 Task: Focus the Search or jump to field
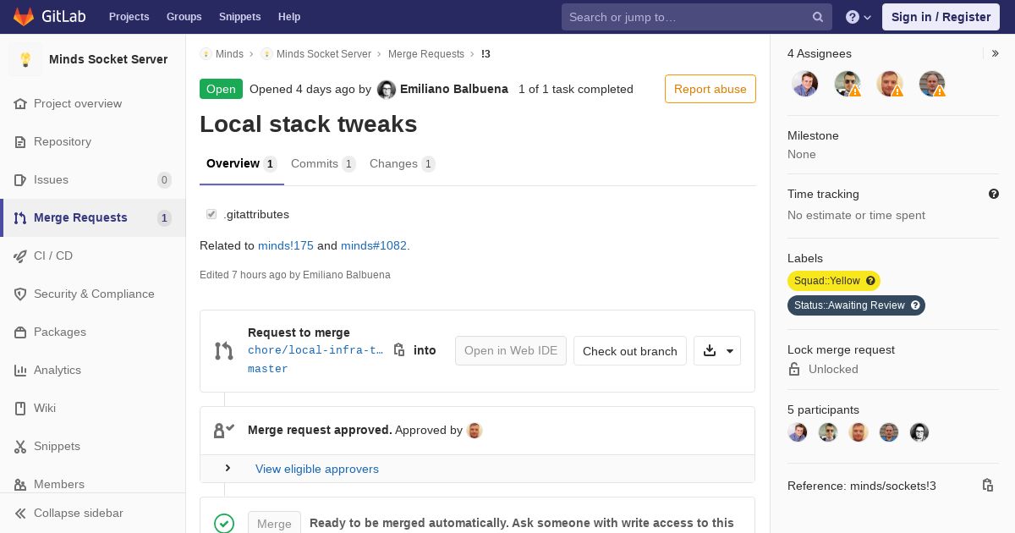pos(685,17)
